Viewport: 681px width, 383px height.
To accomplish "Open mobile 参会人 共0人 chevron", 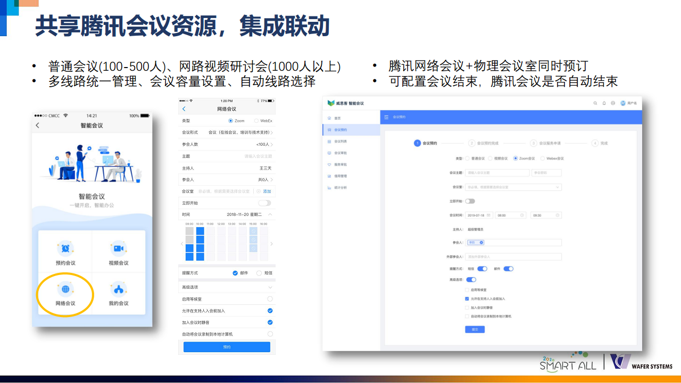I will [271, 180].
